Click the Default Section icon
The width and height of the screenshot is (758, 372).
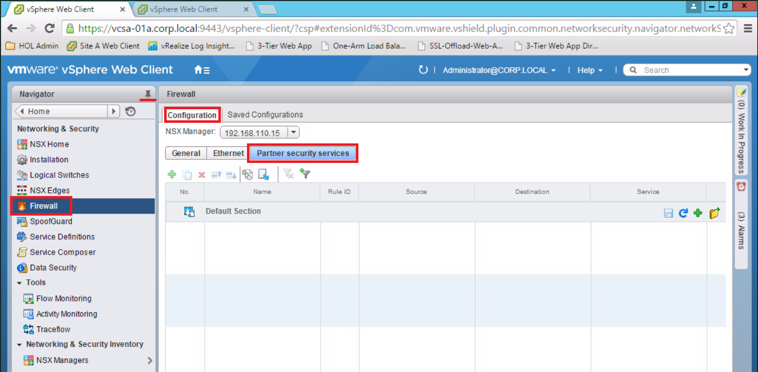point(189,212)
